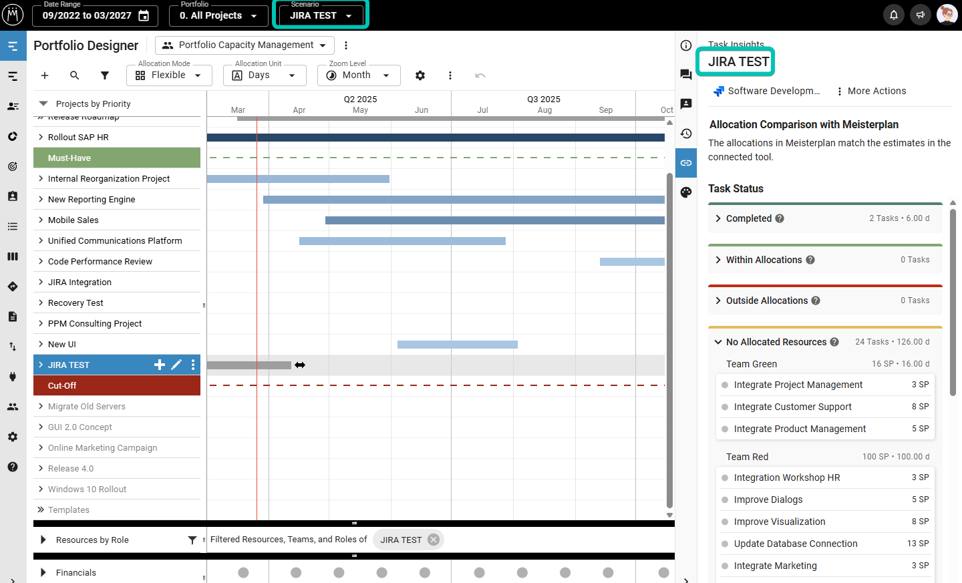Open JIRA TEST row more menu
This screenshot has width=962, height=583.
point(193,365)
